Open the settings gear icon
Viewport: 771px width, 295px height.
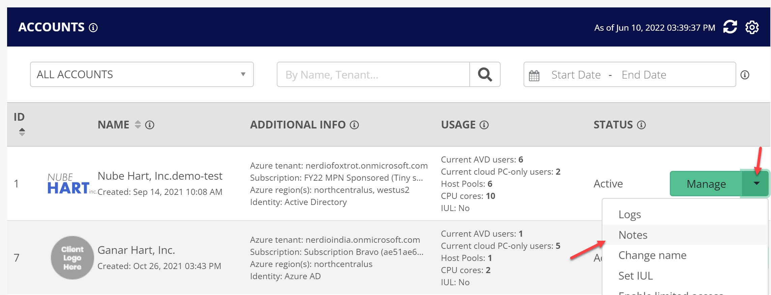point(752,27)
